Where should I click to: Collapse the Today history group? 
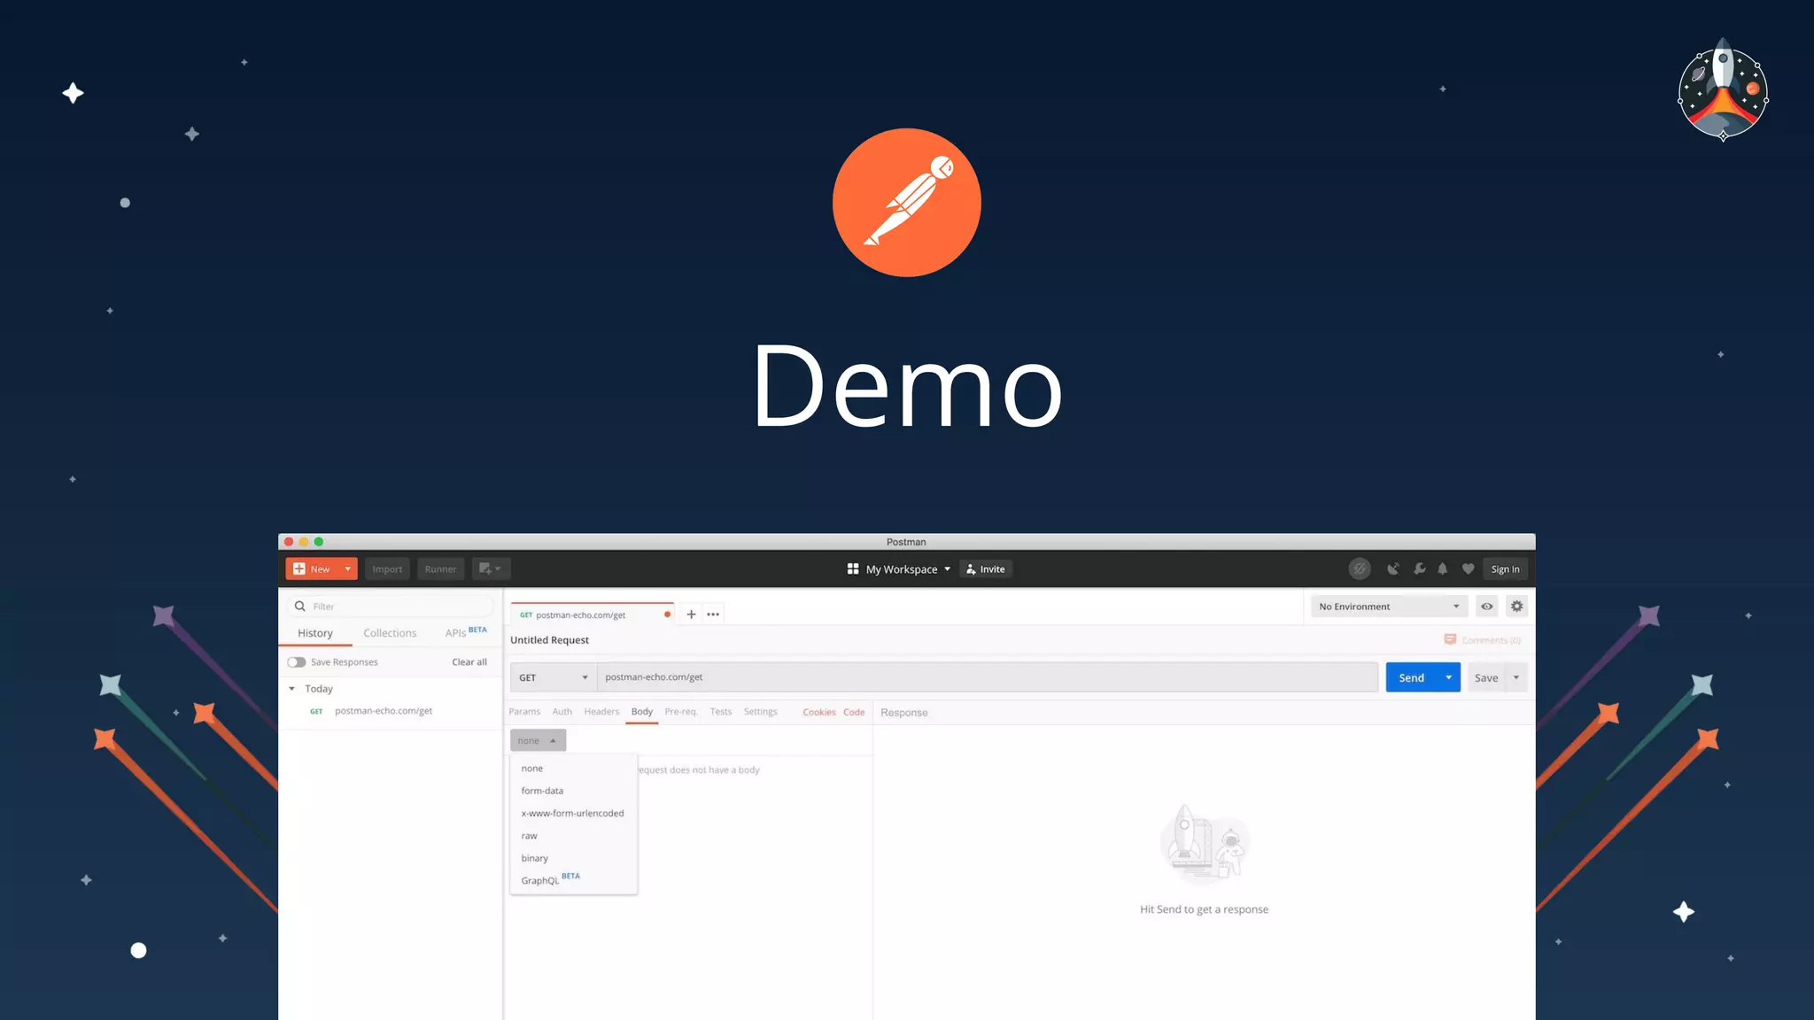pyautogui.click(x=291, y=689)
